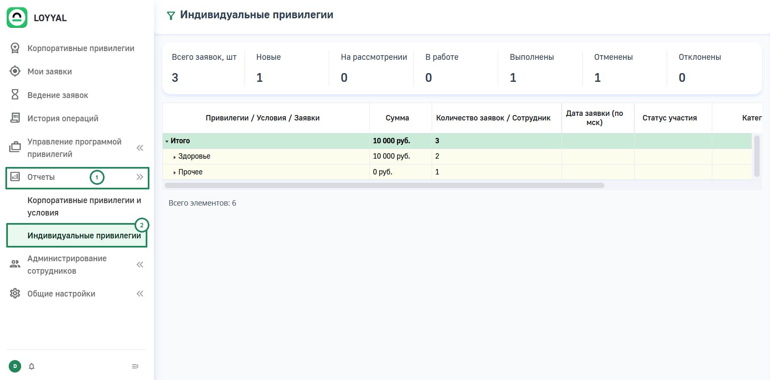Expand Администрирование сотрудников chevron
Viewport: 770px width, 380px height.
140,265
